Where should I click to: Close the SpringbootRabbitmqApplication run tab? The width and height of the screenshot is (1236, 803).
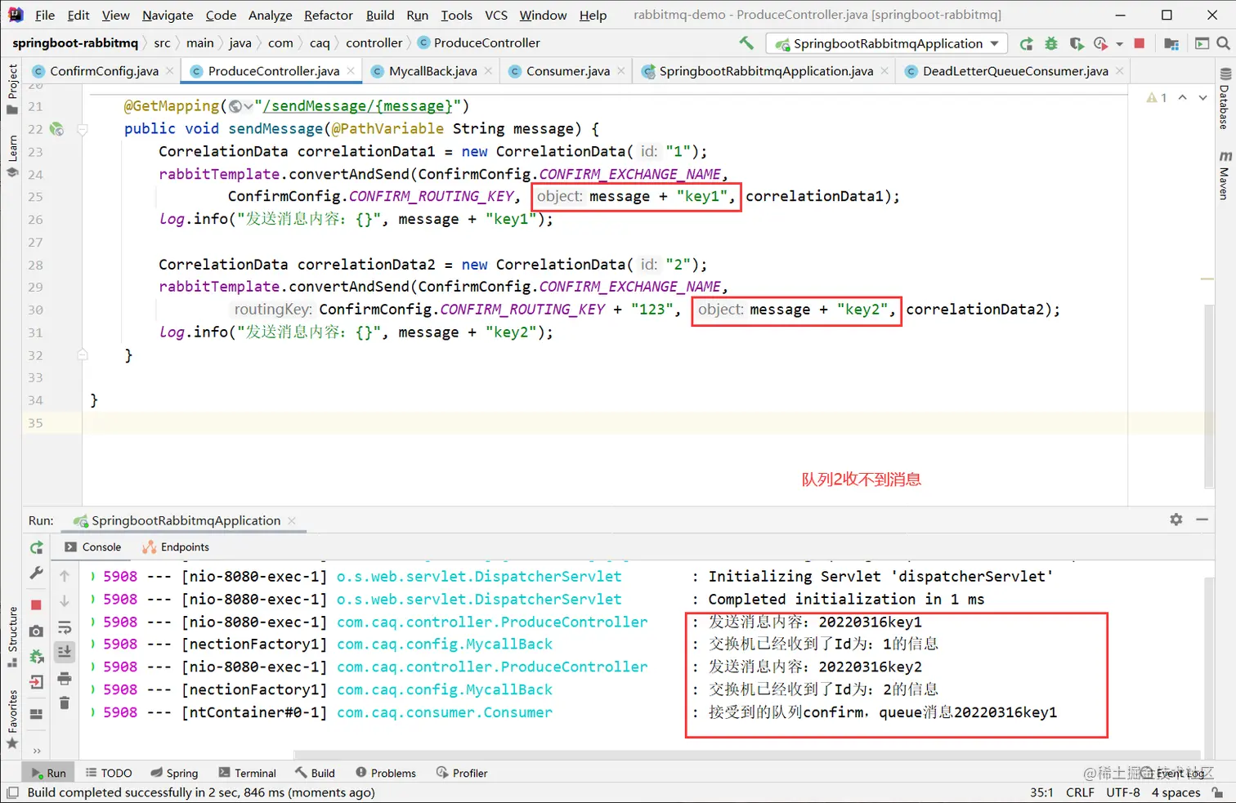point(292,520)
